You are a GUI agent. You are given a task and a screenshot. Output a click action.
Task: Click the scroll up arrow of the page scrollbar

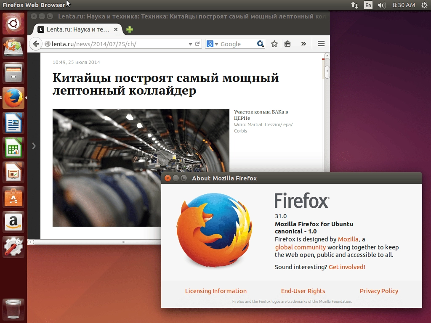pyautogui.click(x=327, y=56)
